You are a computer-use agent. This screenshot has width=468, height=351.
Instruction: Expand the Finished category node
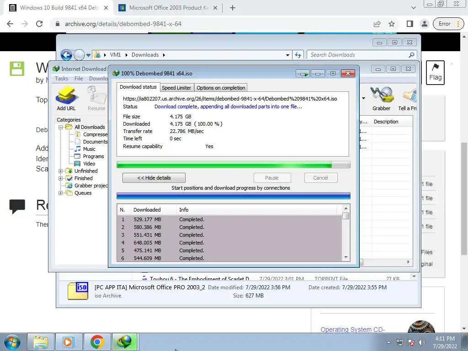click(x=61, y=178)
